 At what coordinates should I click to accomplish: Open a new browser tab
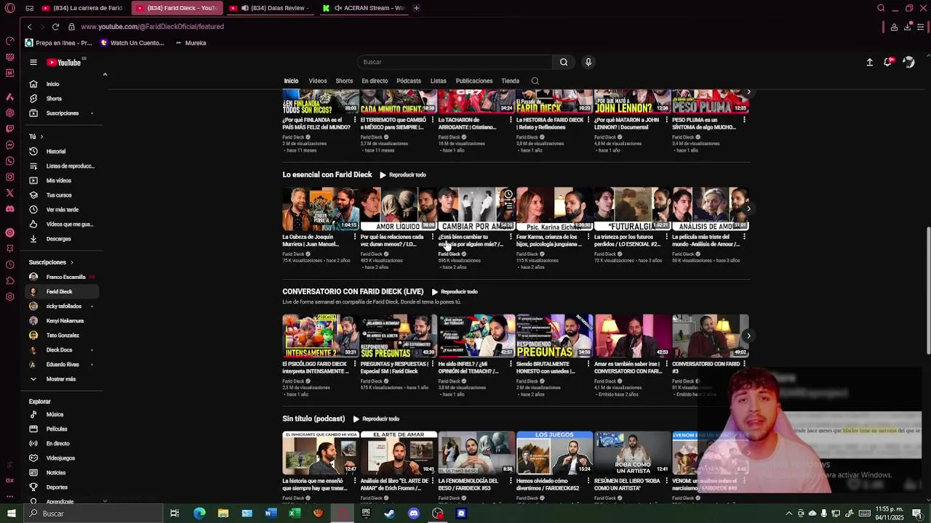[x=416, y=8]
